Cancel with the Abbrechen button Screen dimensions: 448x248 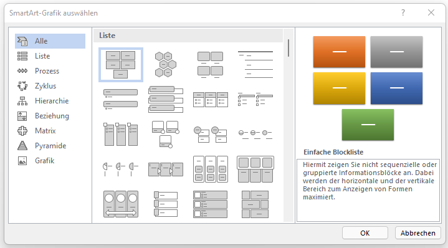click(417, 233)
